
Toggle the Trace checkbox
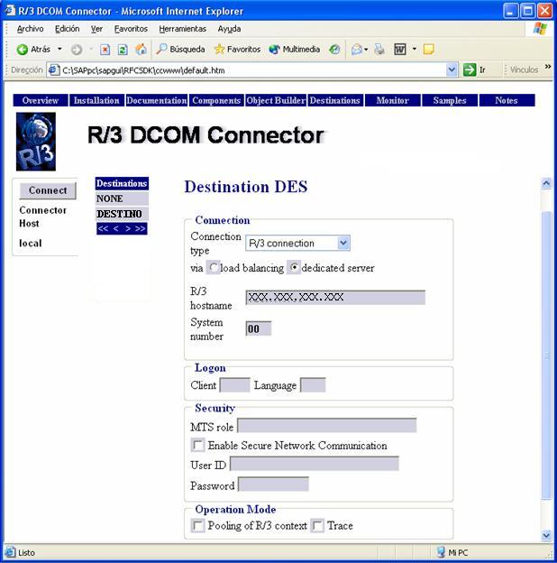[317, 526]
